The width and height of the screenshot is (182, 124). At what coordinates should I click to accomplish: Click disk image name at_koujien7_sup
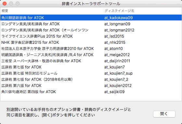[118, 73]
